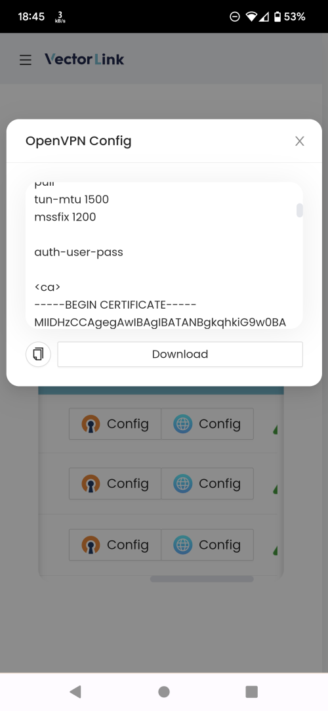Image resolution: width=328 pixels, height=711 pixels.
Task: Tap the 18:45 clock in status bar
Action: tap(31, 17)
